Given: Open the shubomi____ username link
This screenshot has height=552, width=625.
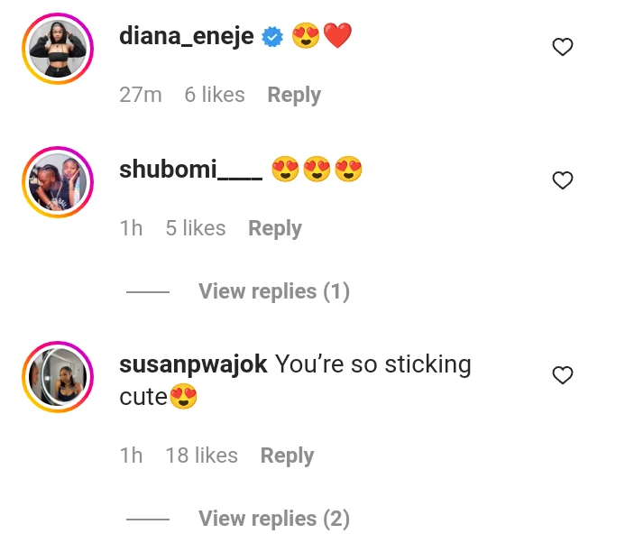Looking at the screenshot, I should pyautogui.click(x=191, y=170).
